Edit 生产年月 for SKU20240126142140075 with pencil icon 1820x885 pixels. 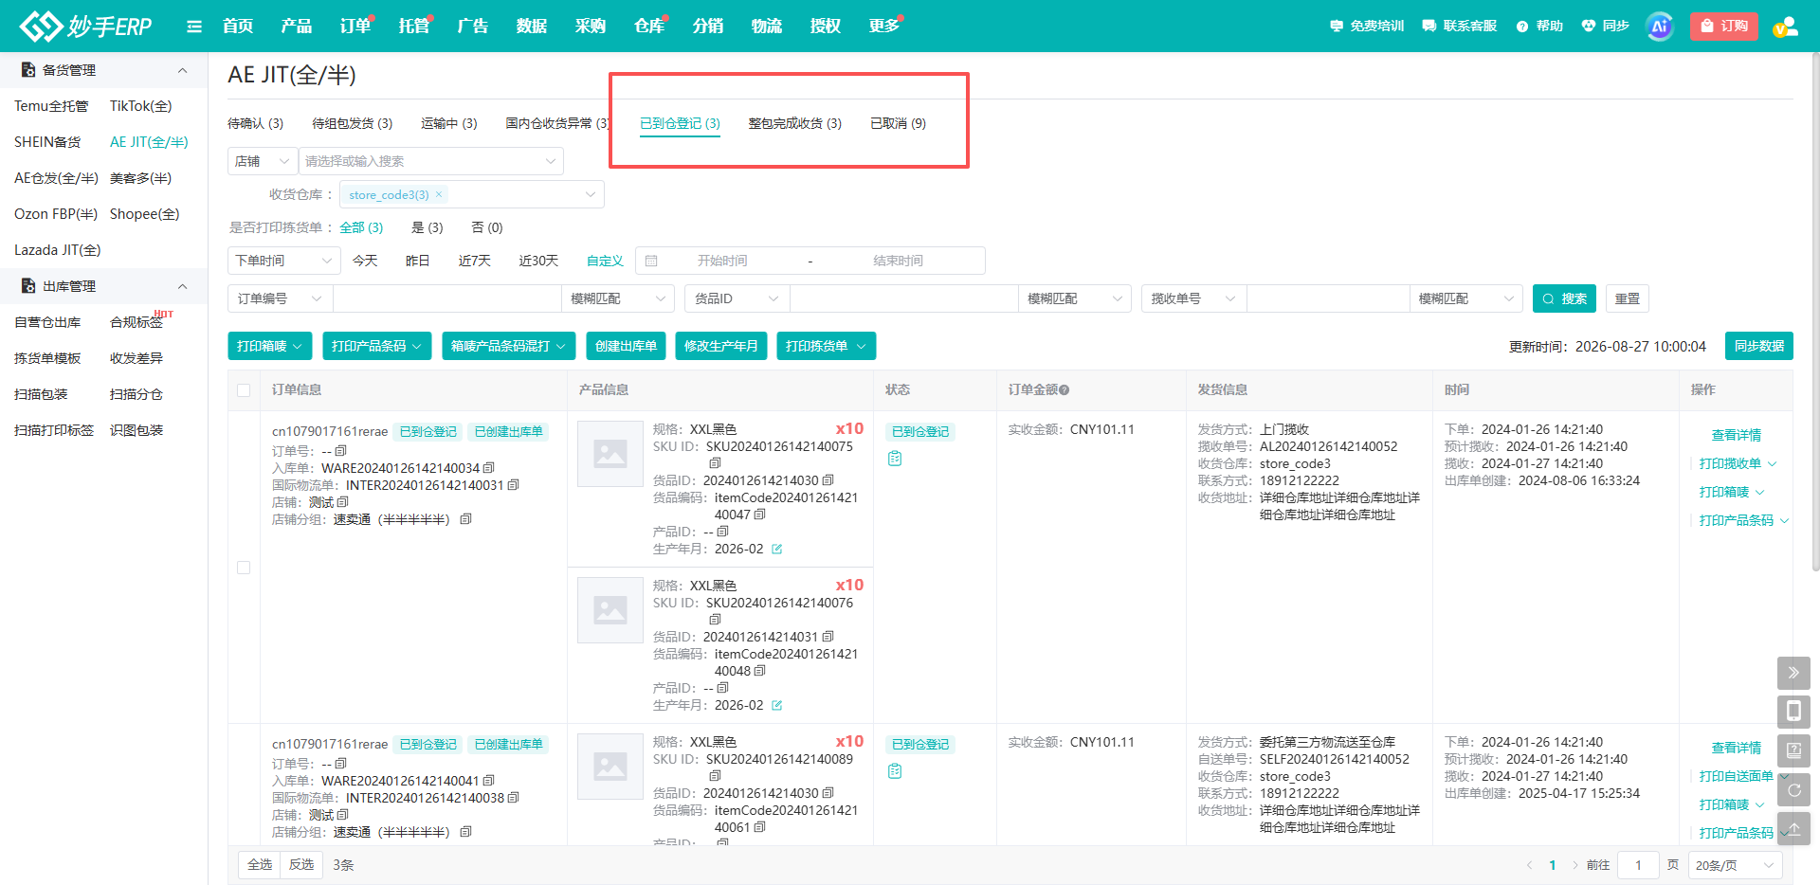tap(777, 550)
